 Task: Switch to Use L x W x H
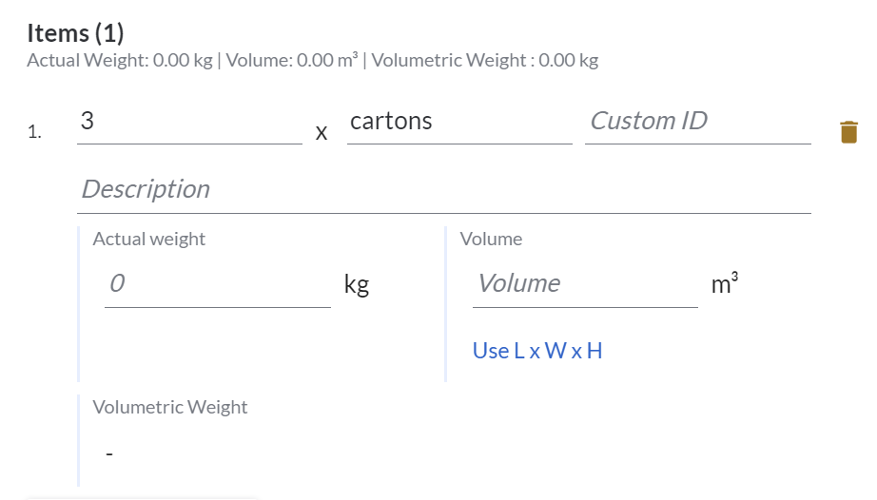click(x=537, y=351)
